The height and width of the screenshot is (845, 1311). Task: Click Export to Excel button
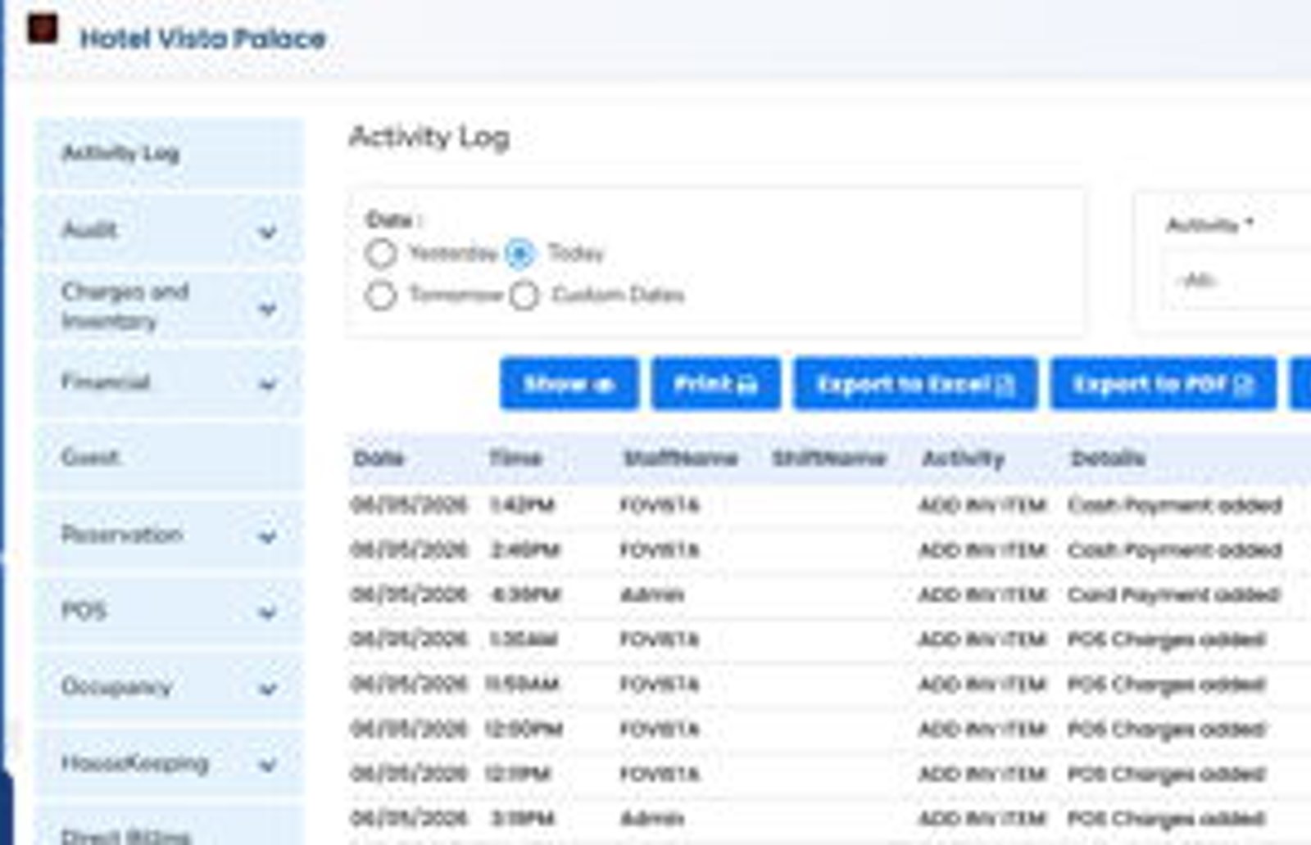(915, 383)
